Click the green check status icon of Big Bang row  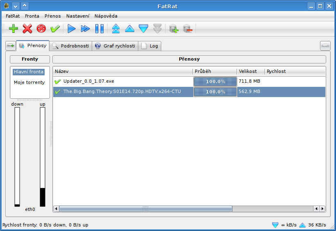[57, 92]
